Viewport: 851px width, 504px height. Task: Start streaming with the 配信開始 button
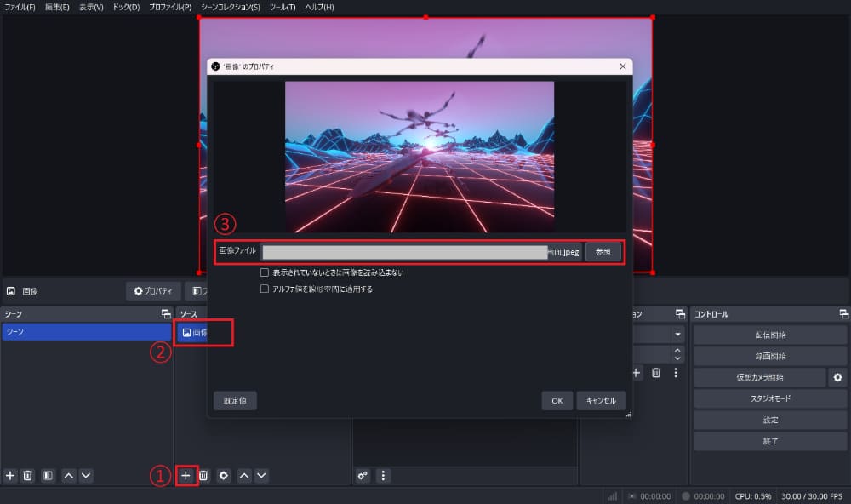point(770,335)
